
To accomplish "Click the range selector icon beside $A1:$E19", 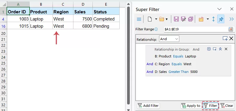I will click(x=231, y=29).
